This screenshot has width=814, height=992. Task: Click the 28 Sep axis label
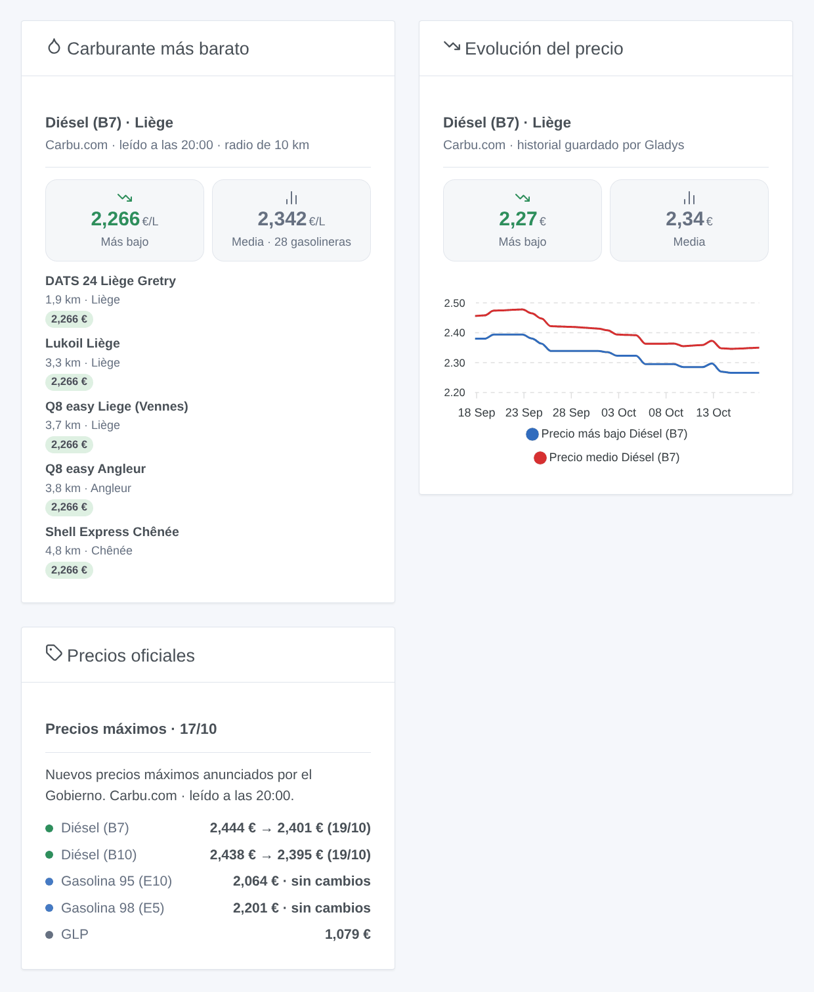pos(571,413)
